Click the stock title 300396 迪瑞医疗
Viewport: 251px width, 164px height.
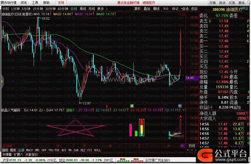(x=228, y=10)
